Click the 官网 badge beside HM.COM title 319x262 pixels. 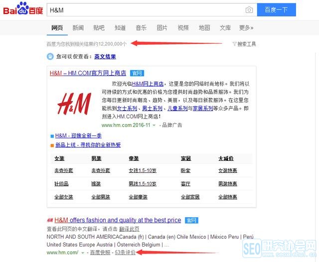point(137,73)
